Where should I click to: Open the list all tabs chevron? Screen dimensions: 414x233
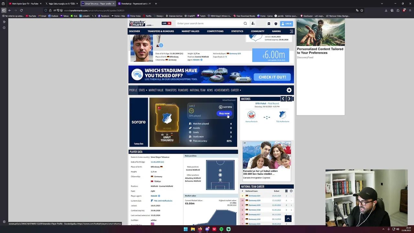click(x=382, y=4)
